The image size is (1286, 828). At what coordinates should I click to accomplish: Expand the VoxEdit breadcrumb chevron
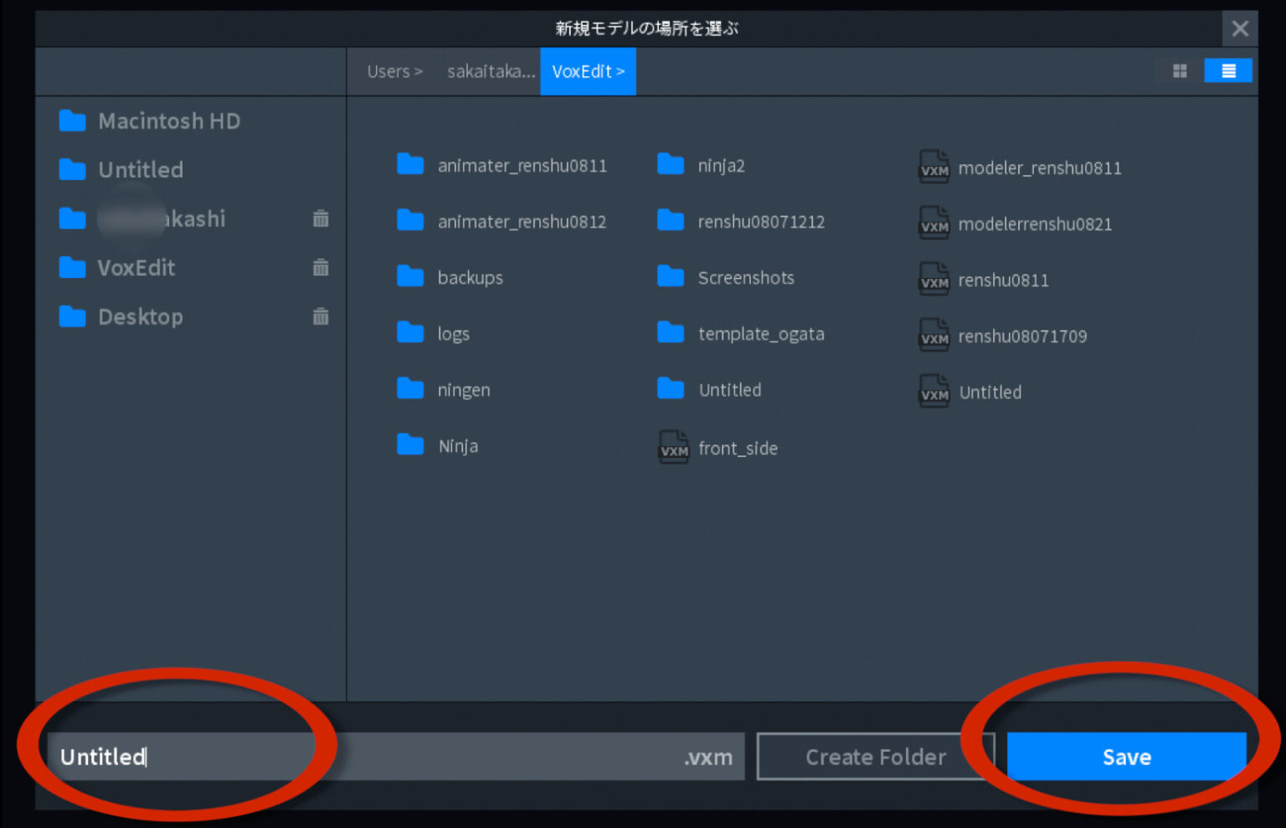point(621,71)
